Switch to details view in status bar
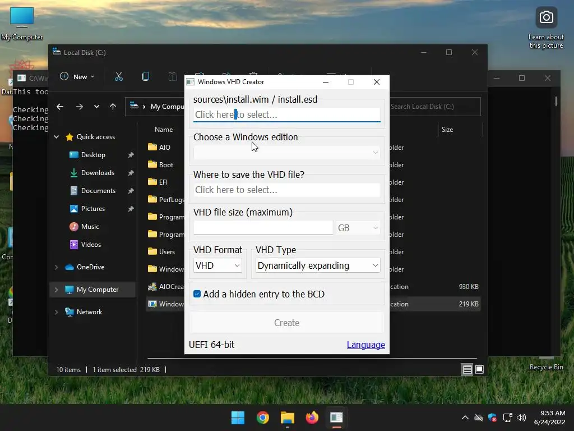Screen dimensions: 574x431 click(x=467, y=369)
